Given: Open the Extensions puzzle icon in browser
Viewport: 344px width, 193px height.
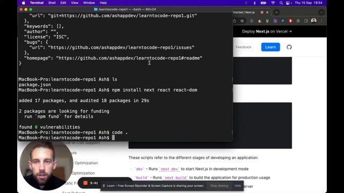Looking at the screenshot, I should click(298, 21).
